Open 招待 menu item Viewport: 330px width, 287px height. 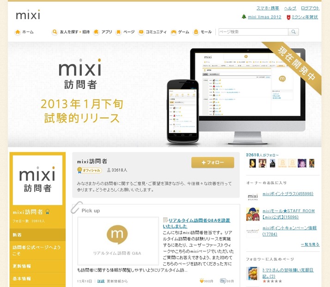[86, 32]
